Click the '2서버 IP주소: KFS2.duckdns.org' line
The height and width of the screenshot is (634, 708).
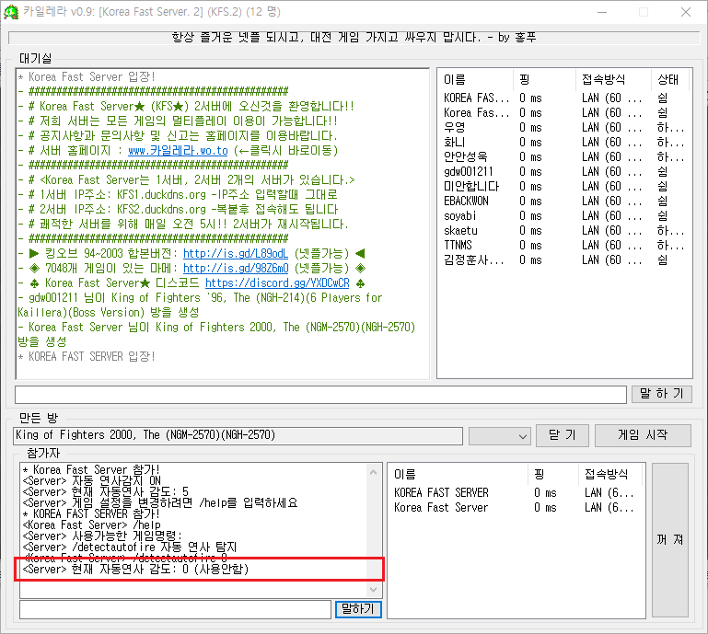(178, 210)
